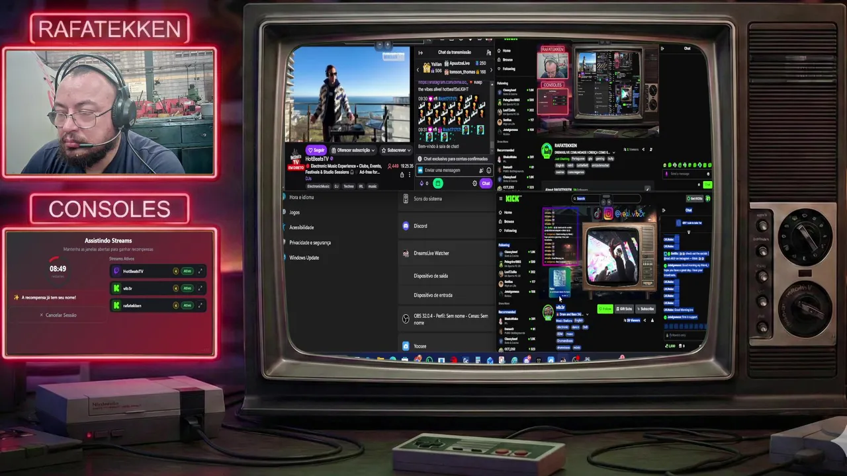Click RAFATEKKEN channel avatar in top Kick window
Screen dimensions: 847x476
[547, 151]
